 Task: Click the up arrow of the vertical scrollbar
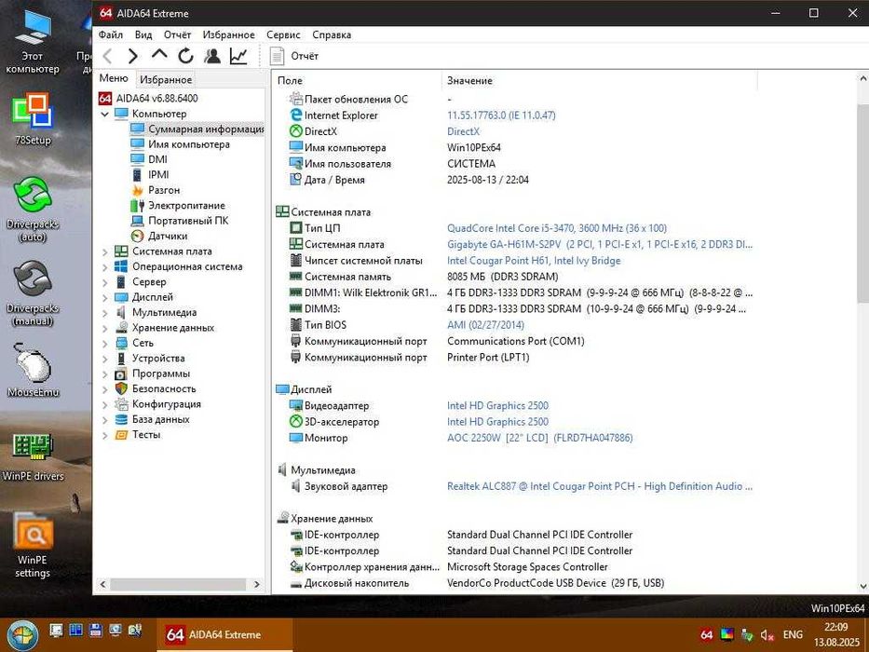click(862, 79)
